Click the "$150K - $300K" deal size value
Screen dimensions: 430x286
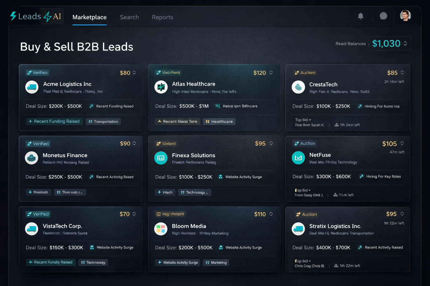(66, 247)
